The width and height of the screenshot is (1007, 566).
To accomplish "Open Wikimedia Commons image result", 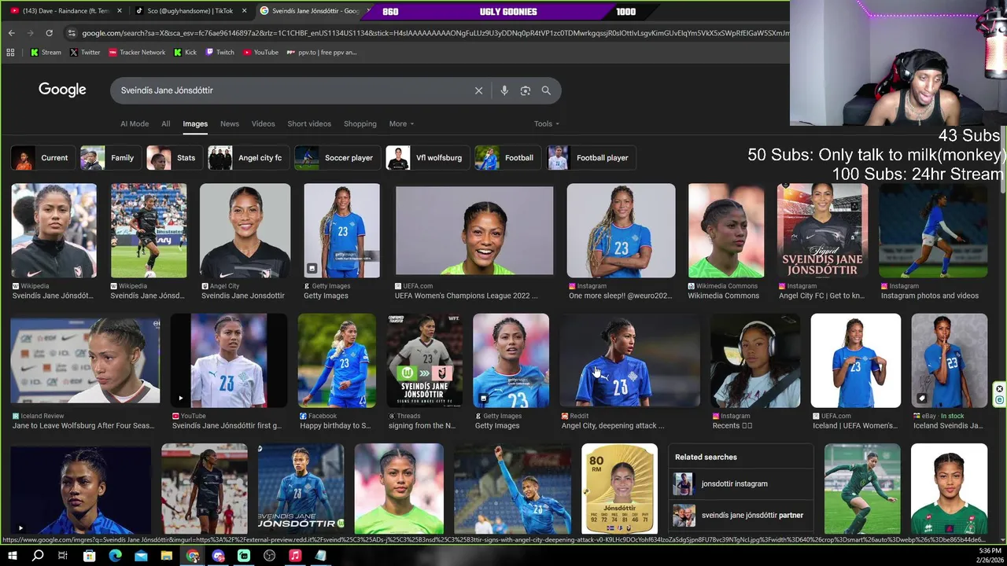I will 725,231.
